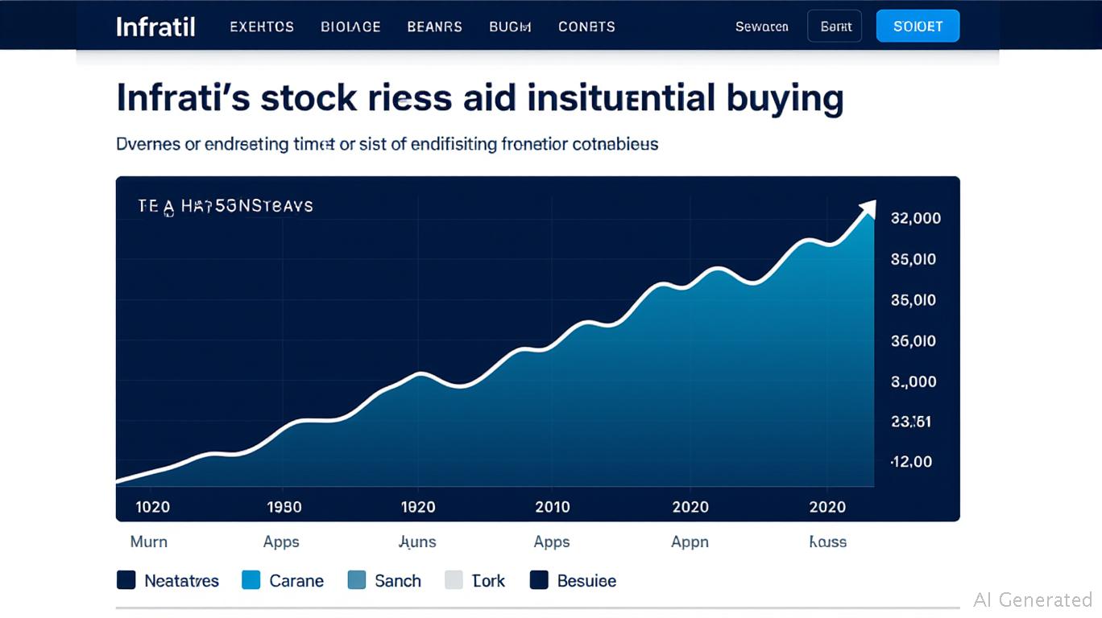Image resolution: width=1102 pixels, height=618 pixels.
Task: Click the Neatatves legend color swatch
Action: point(126,580)
